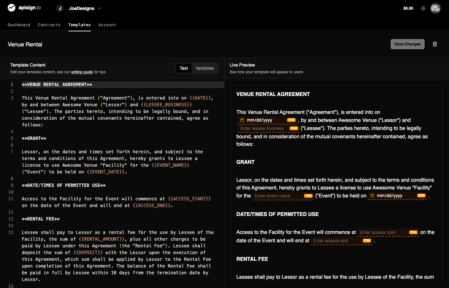This screenshot has height=288, width=449.
Task: Open the writing guide link
Action: [82, 72]
